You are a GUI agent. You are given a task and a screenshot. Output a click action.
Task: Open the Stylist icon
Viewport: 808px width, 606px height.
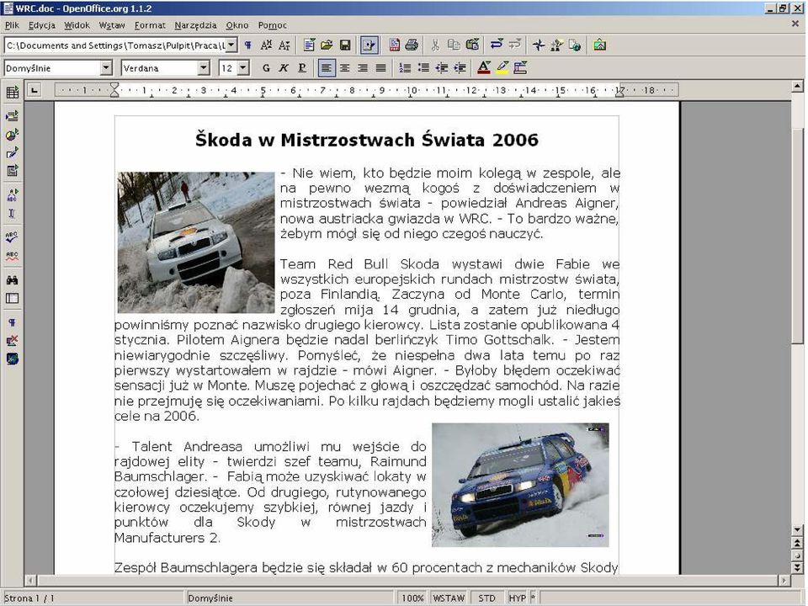click(556, 45)
